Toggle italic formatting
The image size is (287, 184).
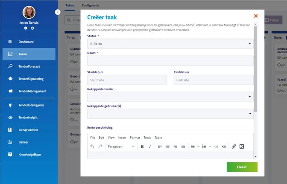[x=150, y=147]
